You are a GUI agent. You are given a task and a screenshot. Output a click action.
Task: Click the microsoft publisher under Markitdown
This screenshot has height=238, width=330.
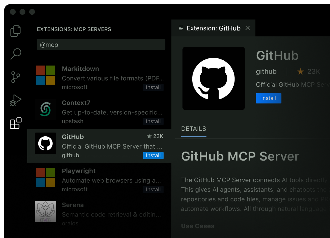[x=75, y=87]
